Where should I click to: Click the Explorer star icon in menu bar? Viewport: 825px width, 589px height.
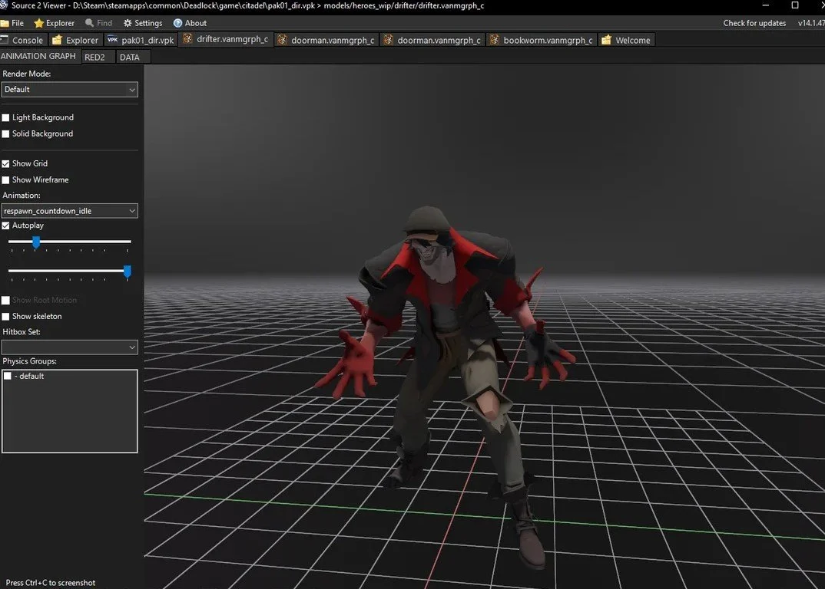point(38,23)
